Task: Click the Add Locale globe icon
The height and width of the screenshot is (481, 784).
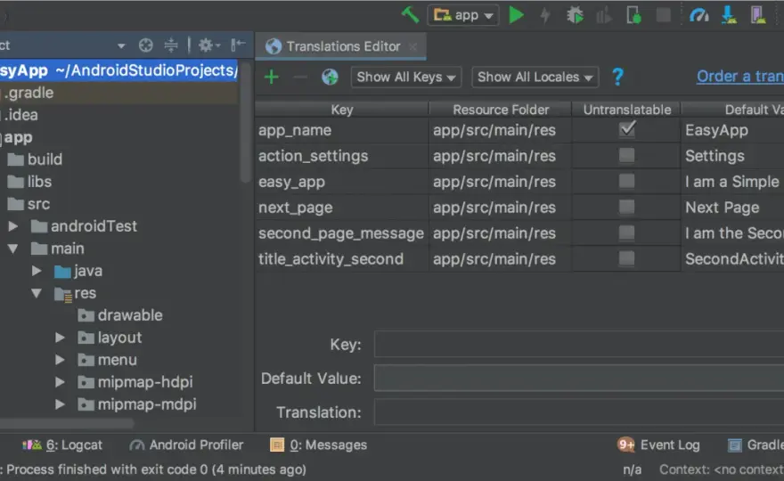Action: click(x=330, y=77)
